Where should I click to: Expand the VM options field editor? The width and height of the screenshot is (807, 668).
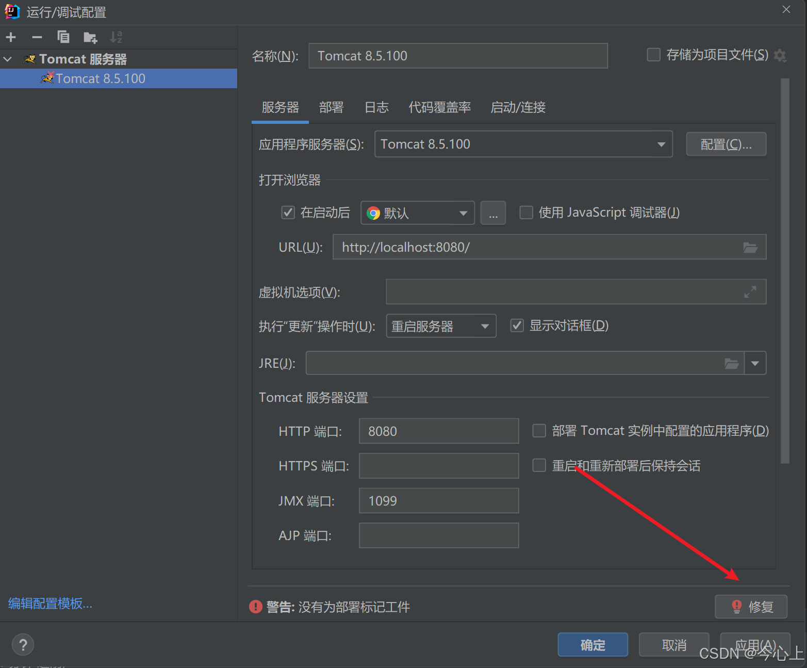(x=750, y=292)
